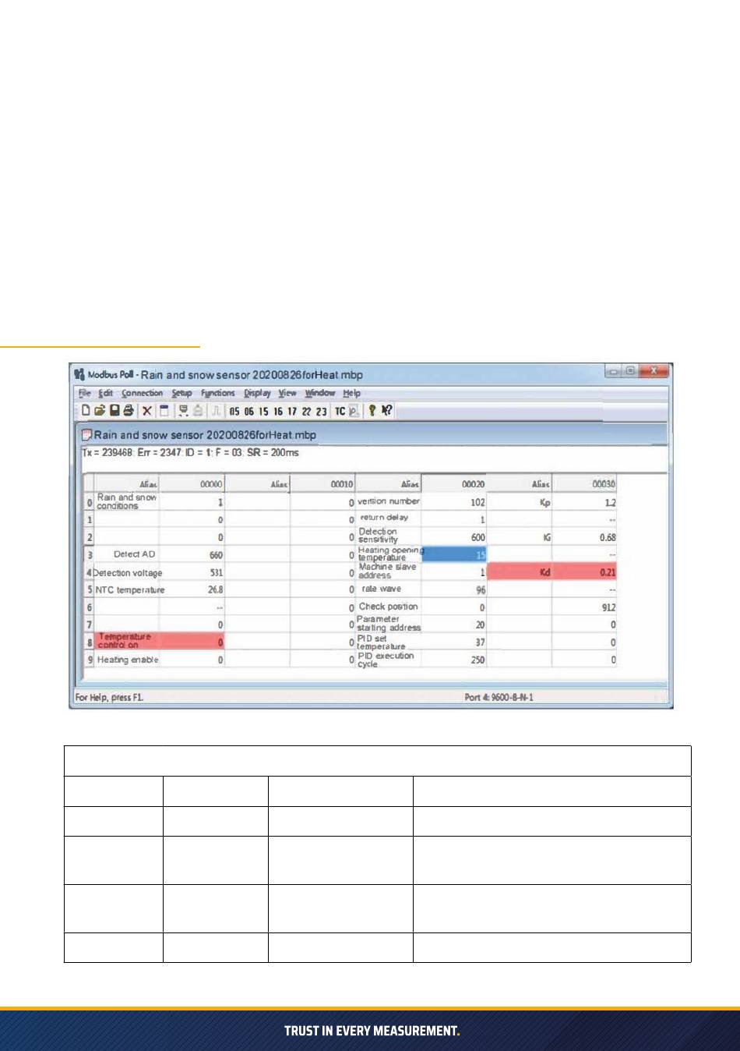Click the Port 4: 9600-8-N-1 status text
This screenshot has width=740, height=1051.
coord(499,697)
